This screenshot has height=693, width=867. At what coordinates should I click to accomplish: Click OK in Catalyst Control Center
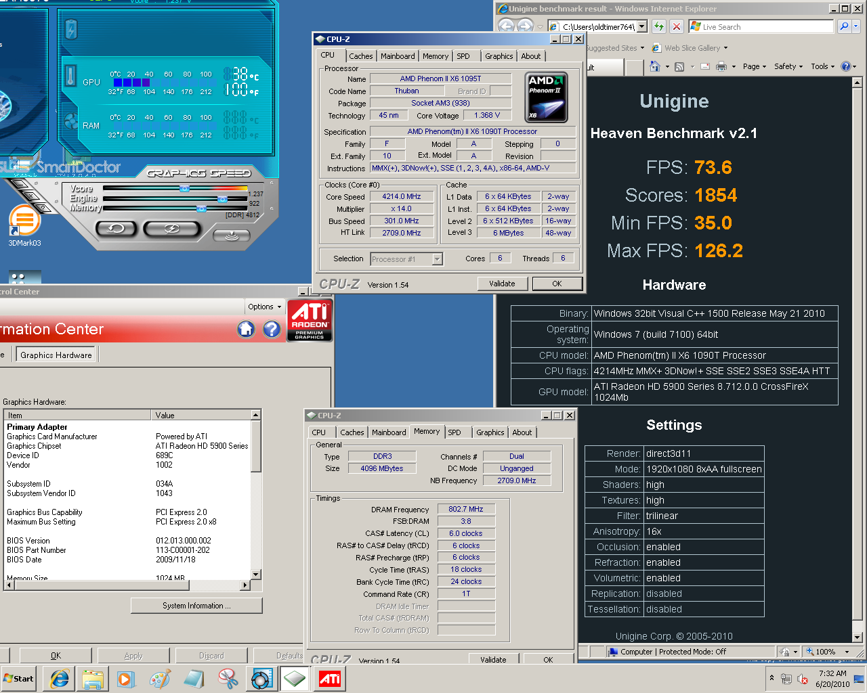tap(56, 655)
